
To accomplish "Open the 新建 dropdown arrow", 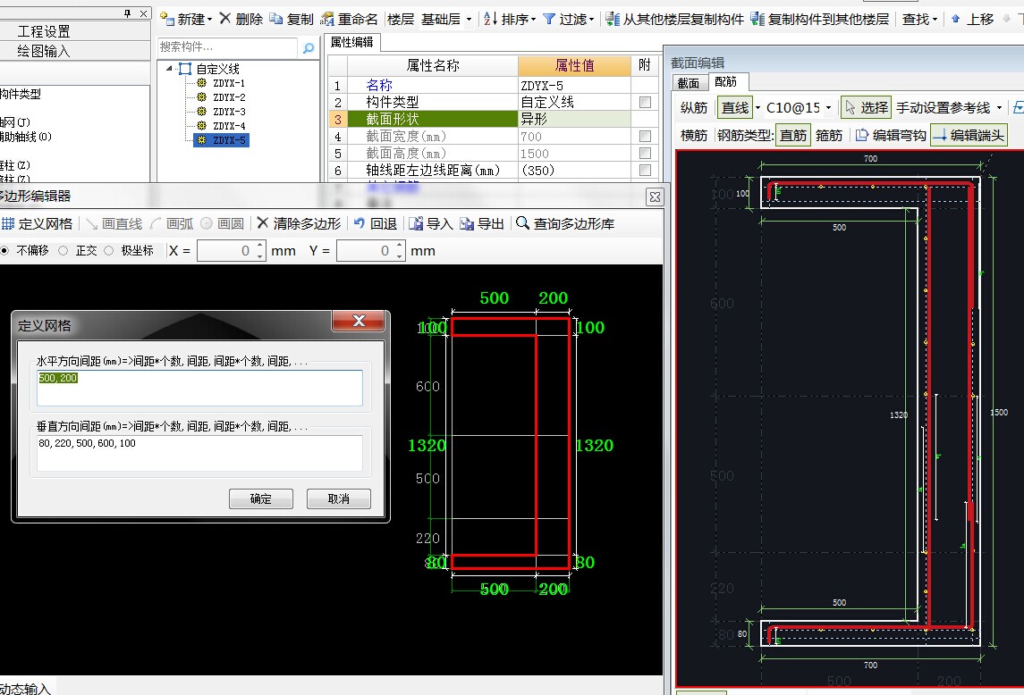I will pyautogui.click(x=209, y=20).
